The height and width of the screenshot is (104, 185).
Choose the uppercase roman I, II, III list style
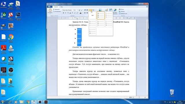point(92,31)
